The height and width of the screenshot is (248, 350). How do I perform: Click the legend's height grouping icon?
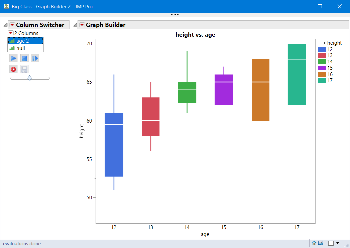(322, 43)
